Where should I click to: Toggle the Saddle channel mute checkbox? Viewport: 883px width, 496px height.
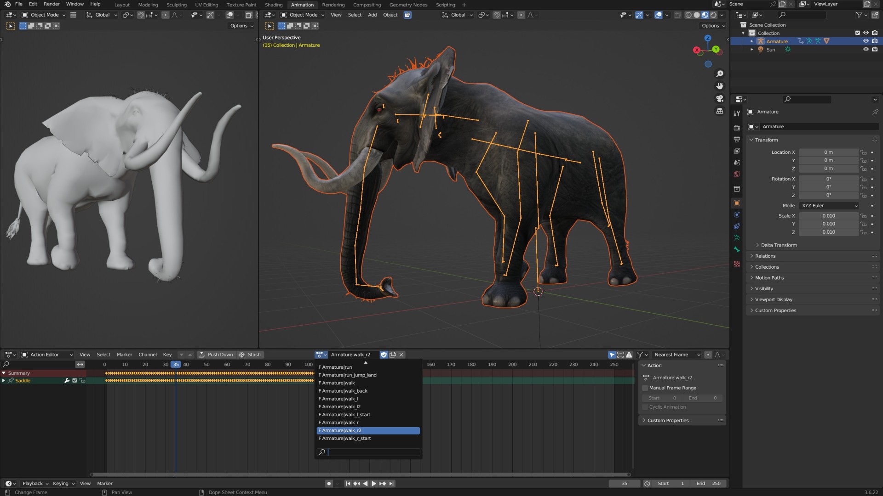(x=75, y=381)
